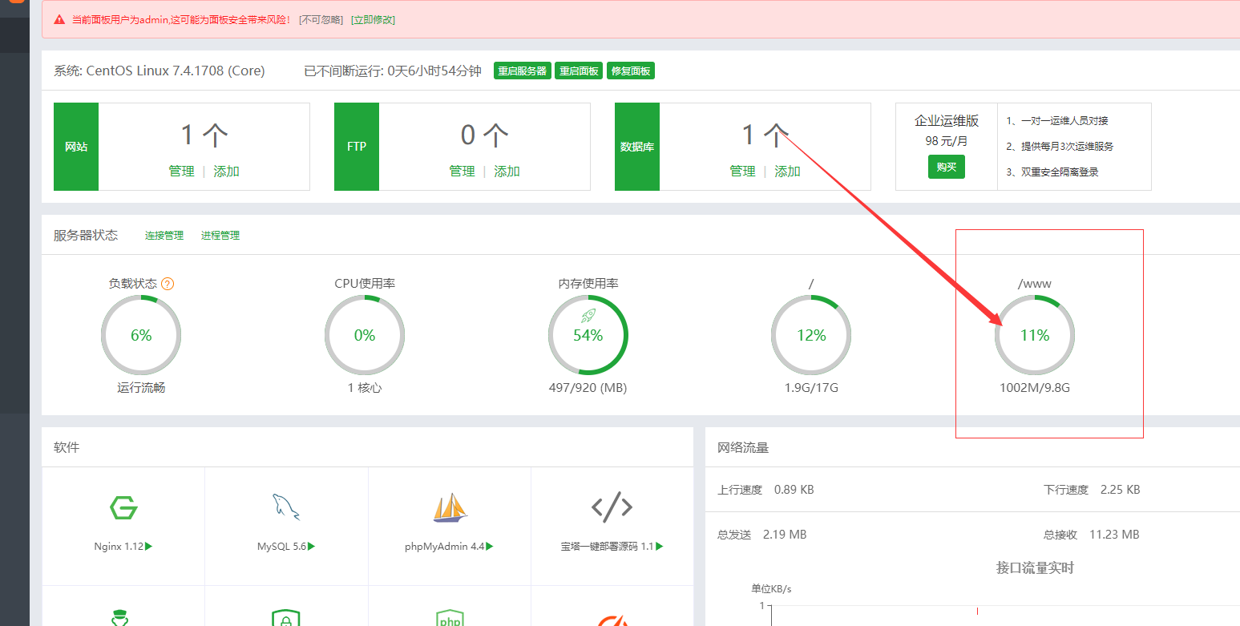Click the Nginx 1.12 software icon
1240x626 pixels.
(123, 508)
